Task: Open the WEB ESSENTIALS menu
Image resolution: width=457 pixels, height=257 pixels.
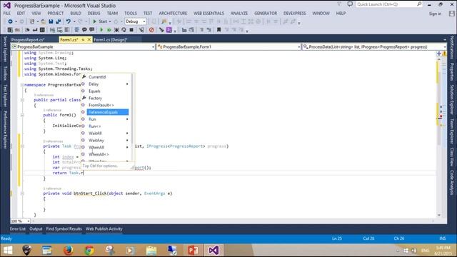Action: point(209,14)
